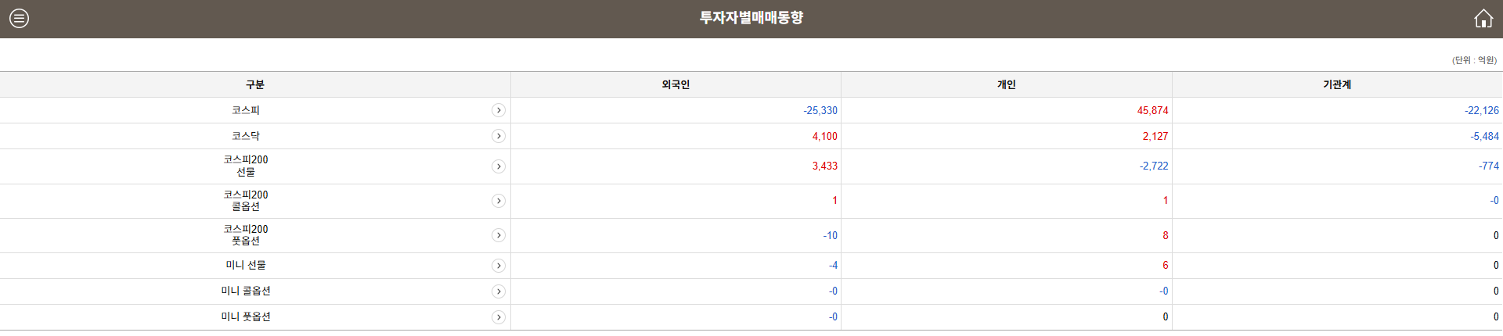This screenshot has width=1503, height=336.
Task: Click the 코스닥 row label
Action: click(x=246, y=136)
